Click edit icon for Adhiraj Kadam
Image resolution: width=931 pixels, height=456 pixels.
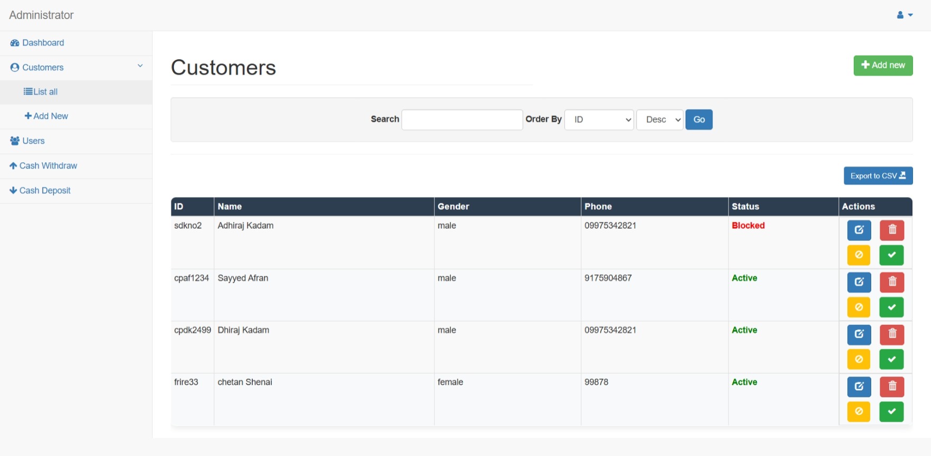859,230
